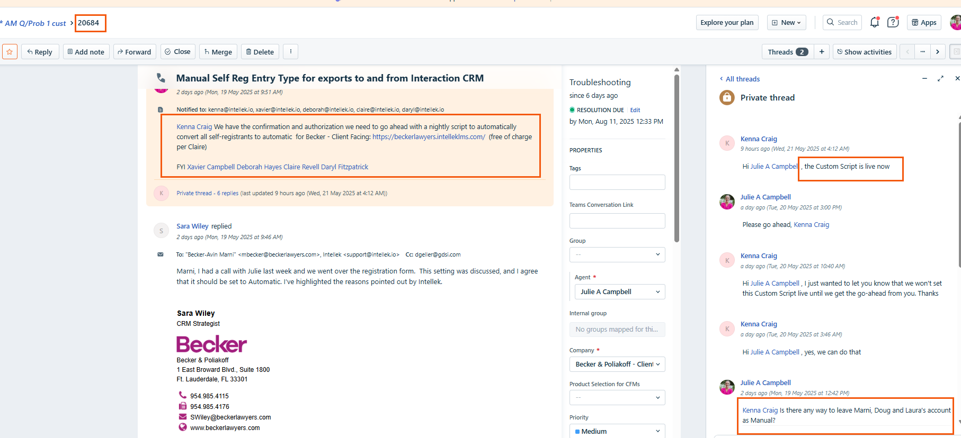The width and height of the screenshot is (961, 438).
Task: Open Kenna Craig mention in the note
Action: click(x=194, y=127)
